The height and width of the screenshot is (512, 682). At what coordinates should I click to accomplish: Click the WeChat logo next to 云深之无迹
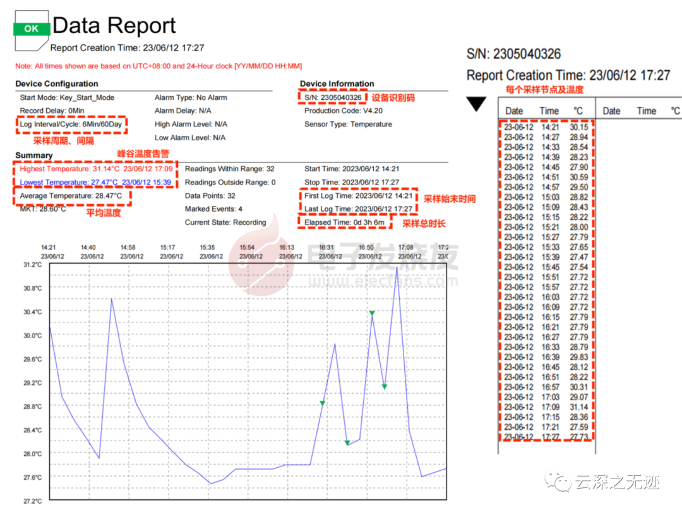tap(558, 482)
